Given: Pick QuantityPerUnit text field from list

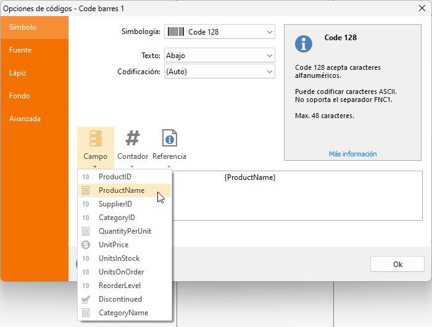Looking at the screenshot, I should click(125, 231).
